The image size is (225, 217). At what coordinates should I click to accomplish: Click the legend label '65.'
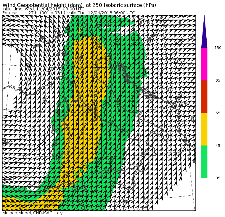(218, 80)
